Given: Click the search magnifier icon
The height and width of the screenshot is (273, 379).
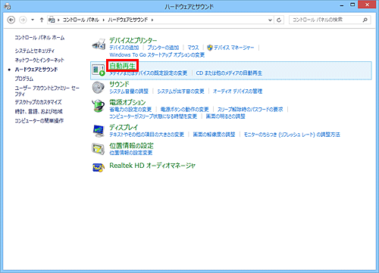Looking at the screenshot, I should tap(365, 20).
